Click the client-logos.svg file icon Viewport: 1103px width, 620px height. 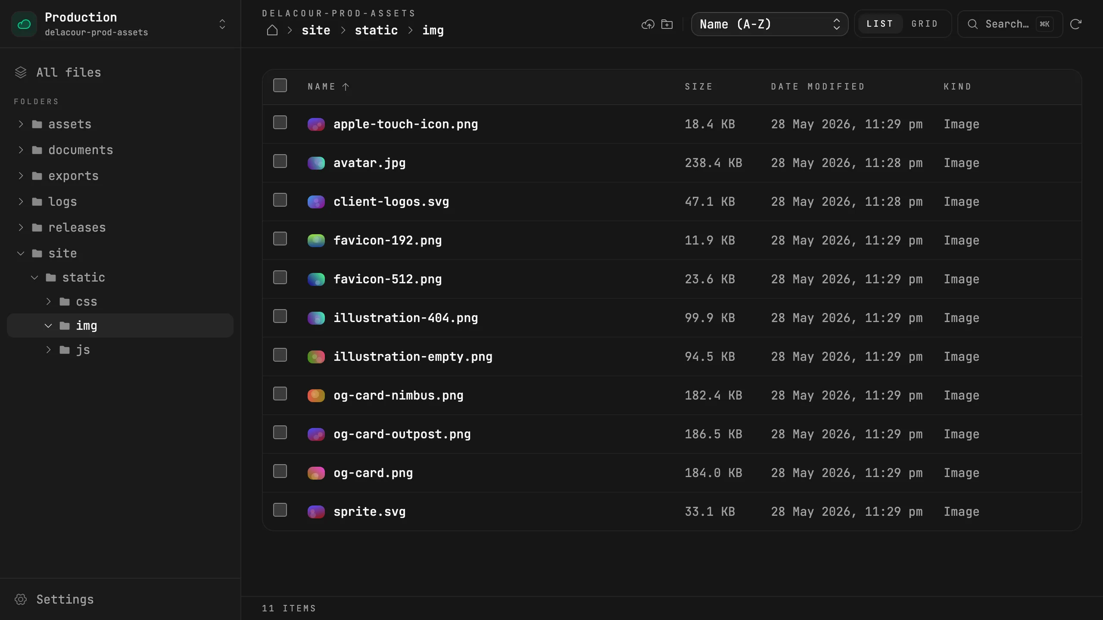coord(316,202)
